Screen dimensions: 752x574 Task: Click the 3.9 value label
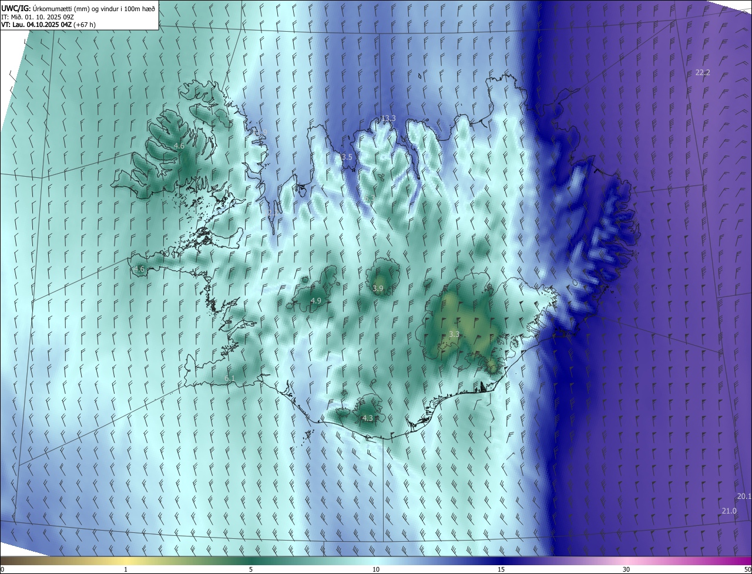click(378, 288)
